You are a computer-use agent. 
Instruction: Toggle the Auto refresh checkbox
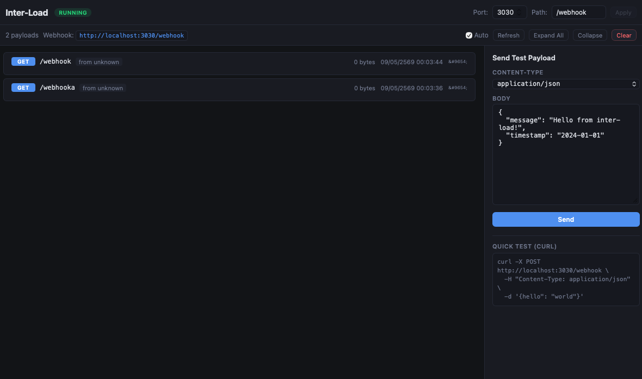[x=469, y=35]
